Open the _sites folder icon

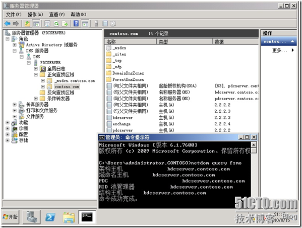pos(109,54)
